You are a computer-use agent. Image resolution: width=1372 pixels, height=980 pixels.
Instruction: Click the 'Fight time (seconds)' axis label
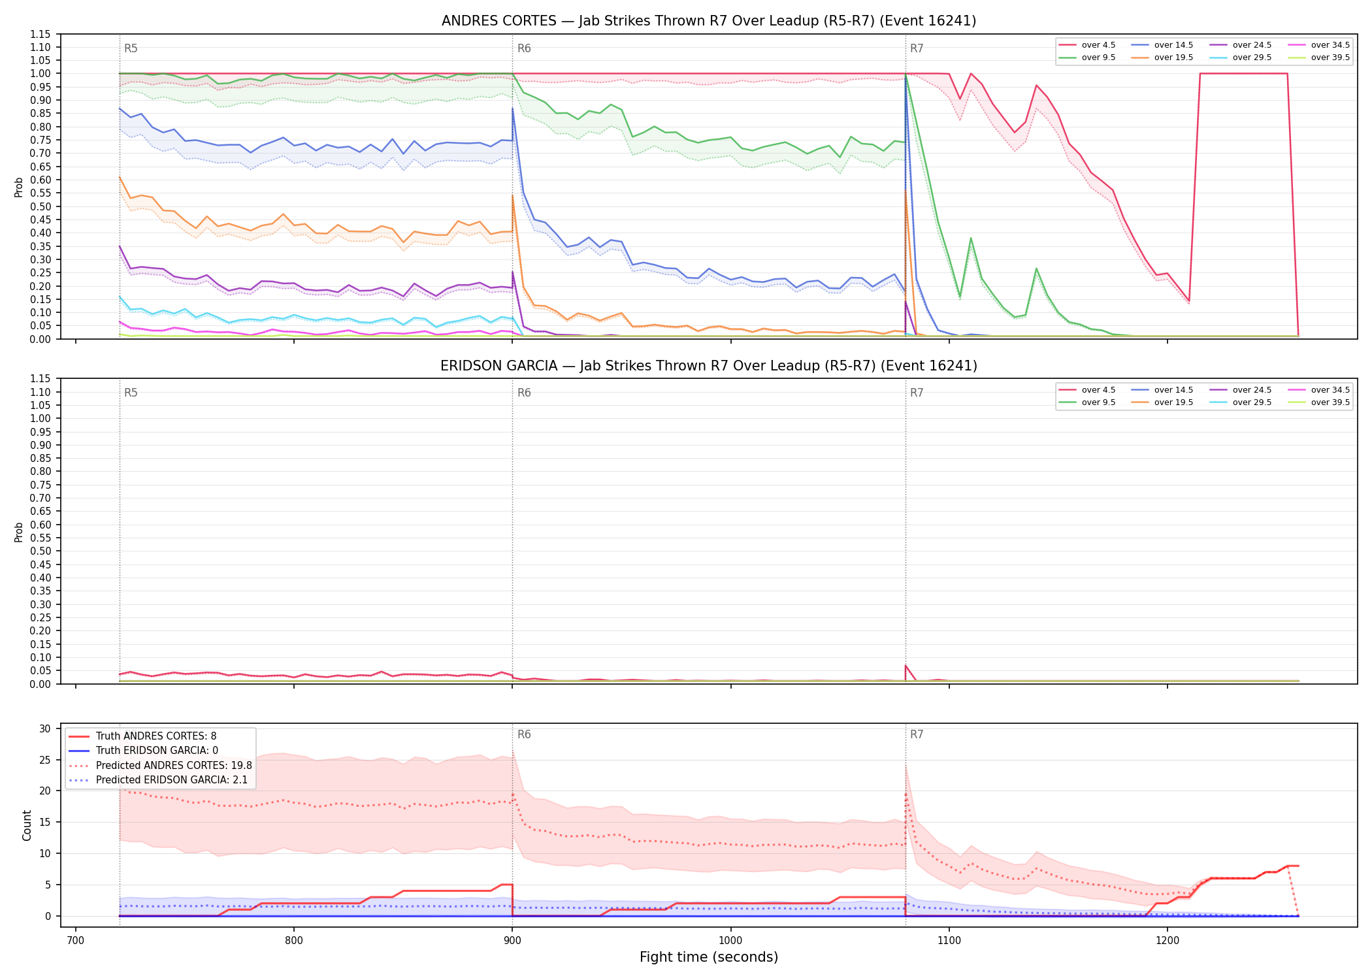tap(709, 958)
